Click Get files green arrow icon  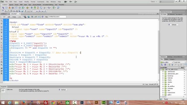pos(169,65)
